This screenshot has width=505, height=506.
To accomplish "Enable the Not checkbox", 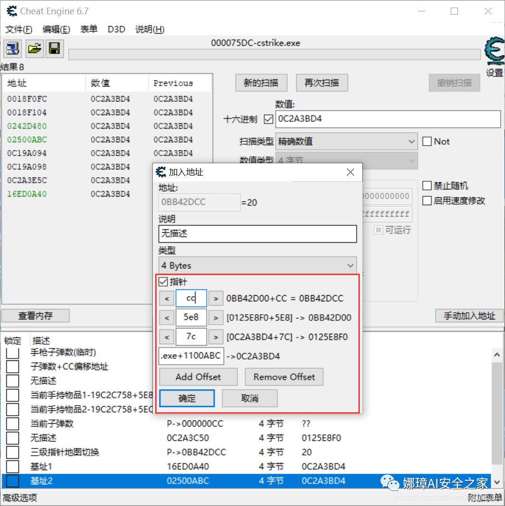I will pyautogui.click(x=427, y=141).
